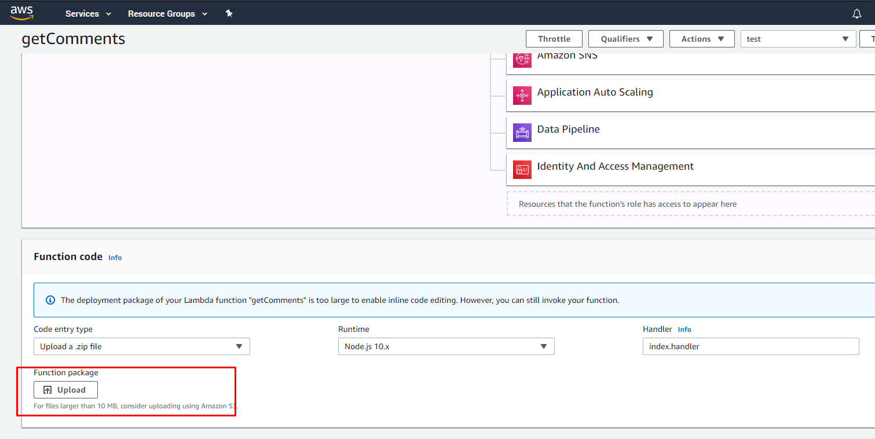Open the Runtime Node.js 10.x dropdown
The height and width of the screenshot is (439, 875).
446,346
